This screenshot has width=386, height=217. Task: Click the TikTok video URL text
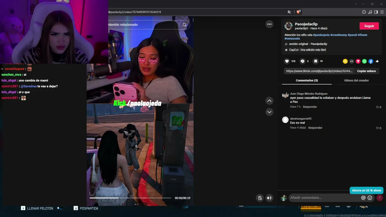click(319, 71)
